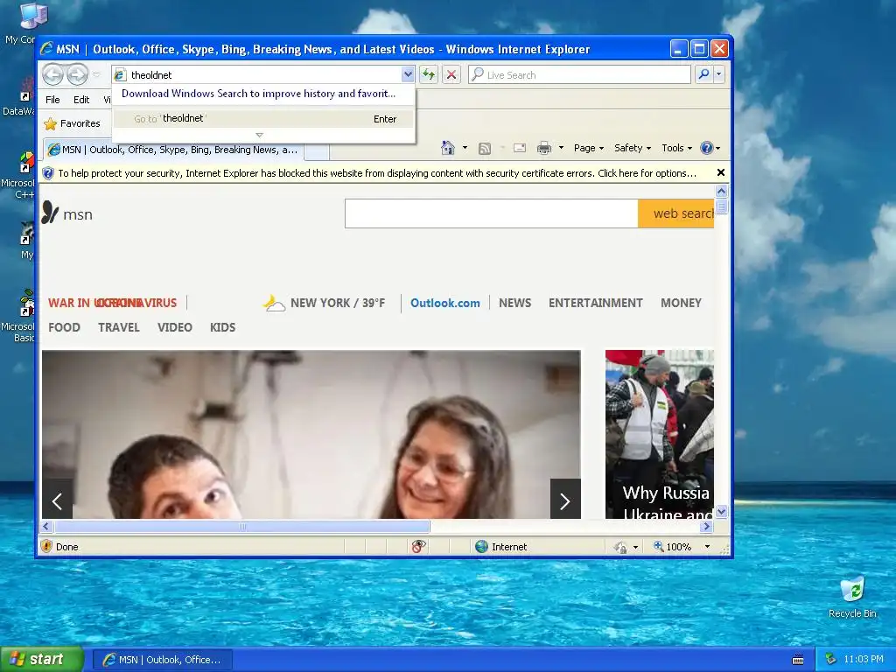Viewport: 896px width, 672px height.
Task: Click the orange web search button
Action: (676, 213)
